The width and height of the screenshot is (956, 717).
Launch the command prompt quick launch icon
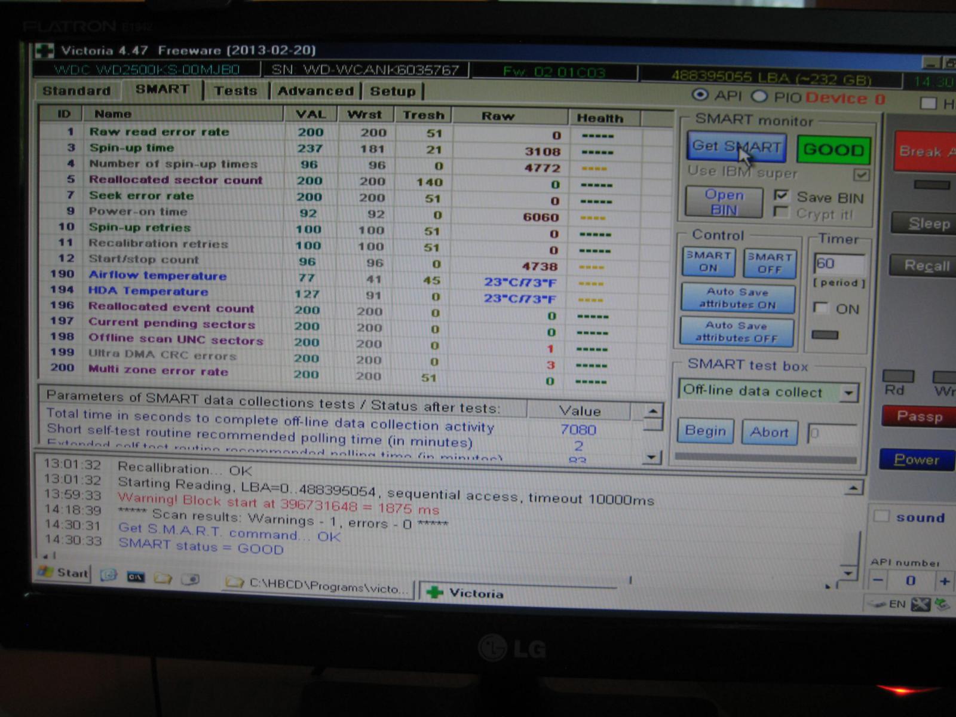pyautogui.click(x=136, y=577)
